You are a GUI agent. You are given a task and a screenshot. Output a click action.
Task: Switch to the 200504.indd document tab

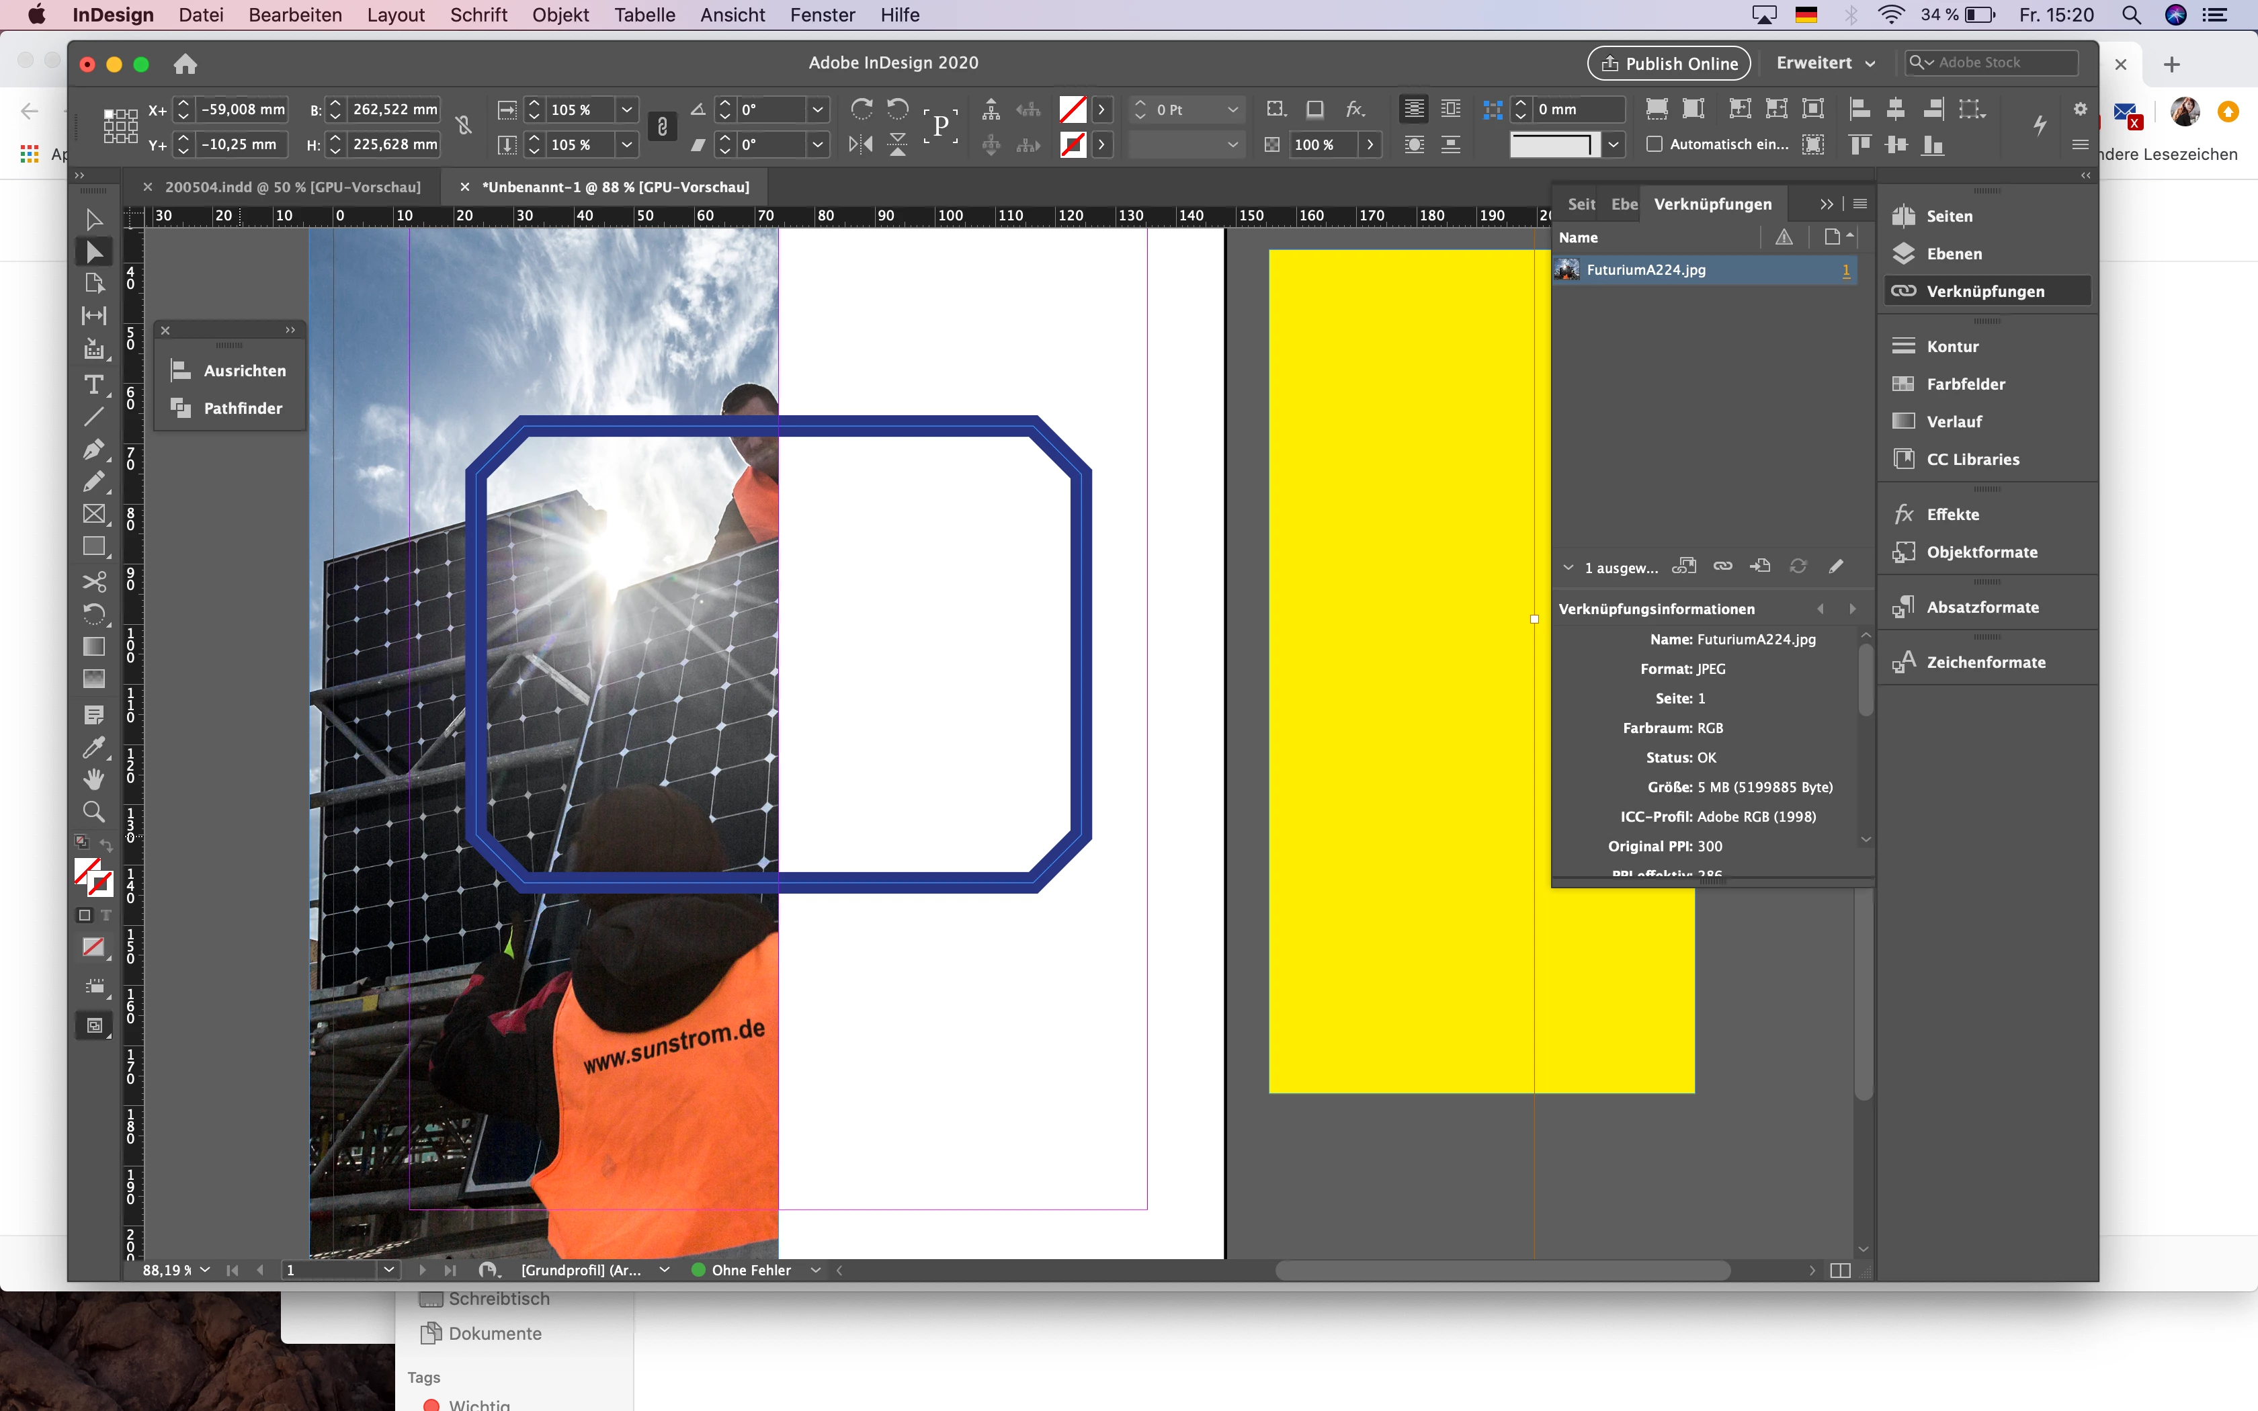[292, 187]
